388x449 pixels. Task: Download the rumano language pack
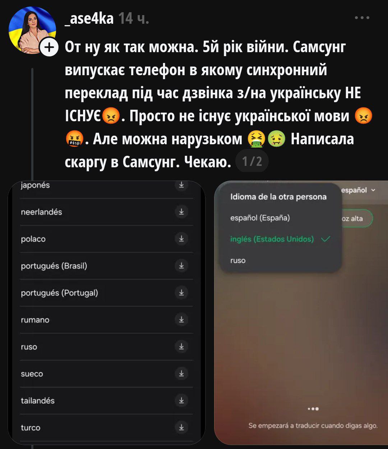(x=181, y=319)
